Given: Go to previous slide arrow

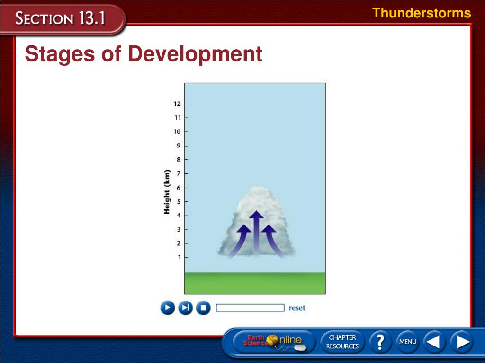Looking at the screenshot, I should tap(434, 342).
